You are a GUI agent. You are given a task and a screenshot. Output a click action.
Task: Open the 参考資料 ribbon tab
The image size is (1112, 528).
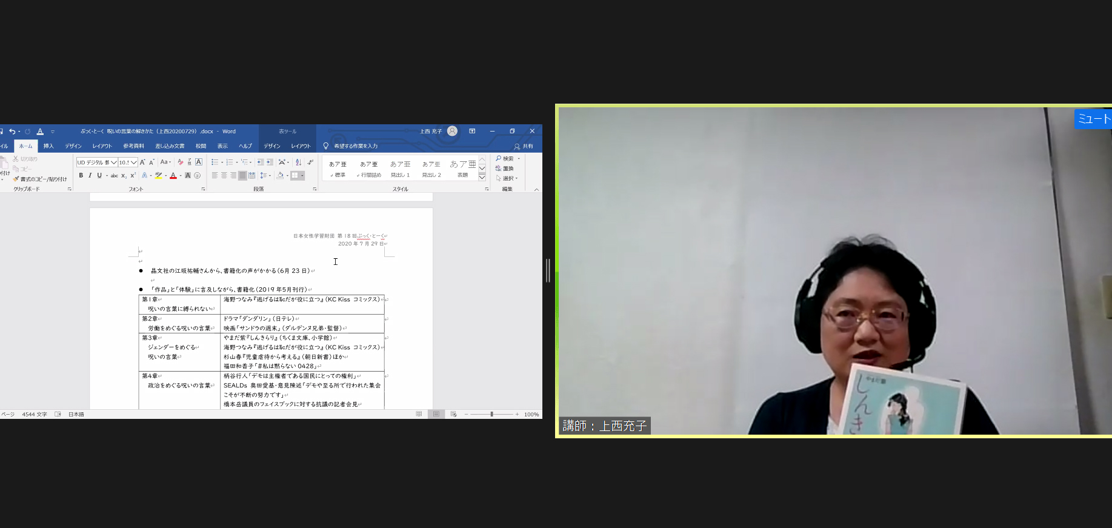(134, 146)
